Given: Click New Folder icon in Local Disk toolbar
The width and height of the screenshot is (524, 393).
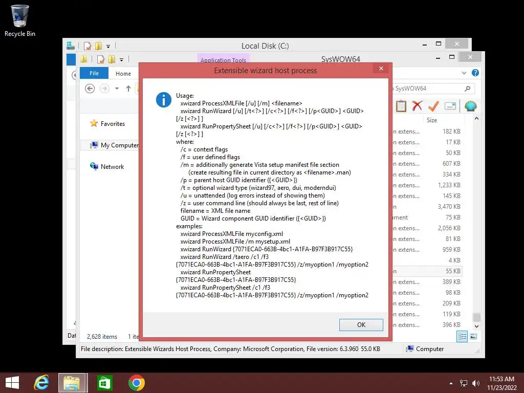Looking at the screenshot, I should tap(98, 46).
